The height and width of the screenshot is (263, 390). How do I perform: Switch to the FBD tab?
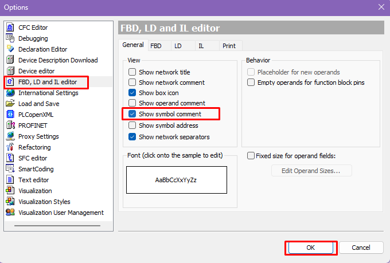(156, 45)
